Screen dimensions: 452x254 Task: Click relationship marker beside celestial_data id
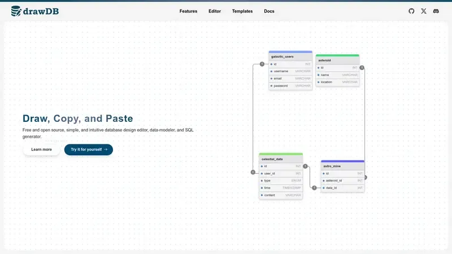pos(305,166)
